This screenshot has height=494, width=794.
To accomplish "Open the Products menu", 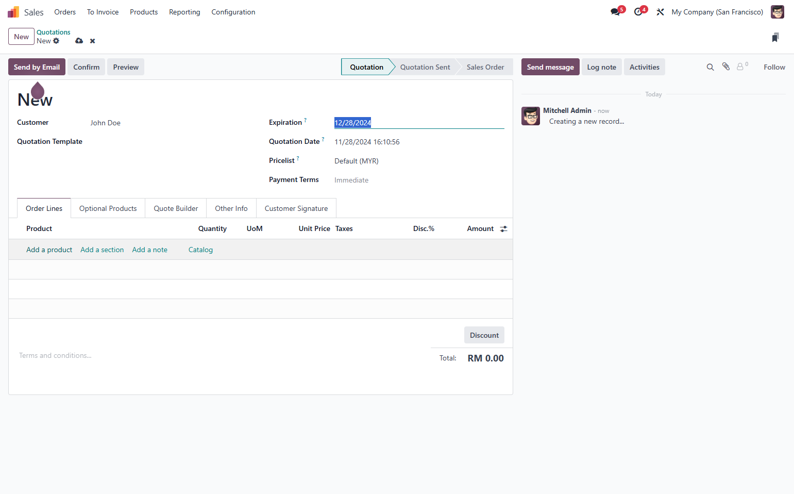I will coord(144,12).
